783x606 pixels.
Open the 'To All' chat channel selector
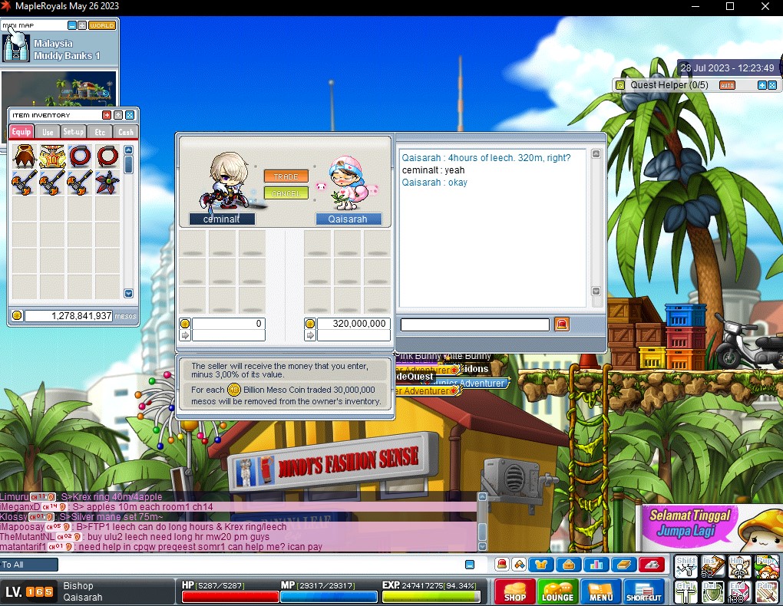[29, 565]
